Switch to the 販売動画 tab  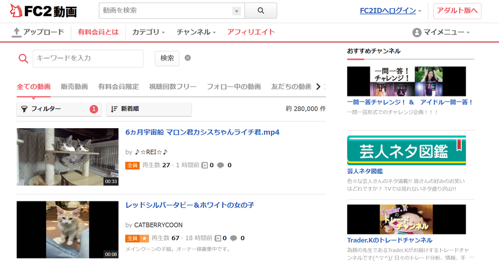[x=74, y=87]
